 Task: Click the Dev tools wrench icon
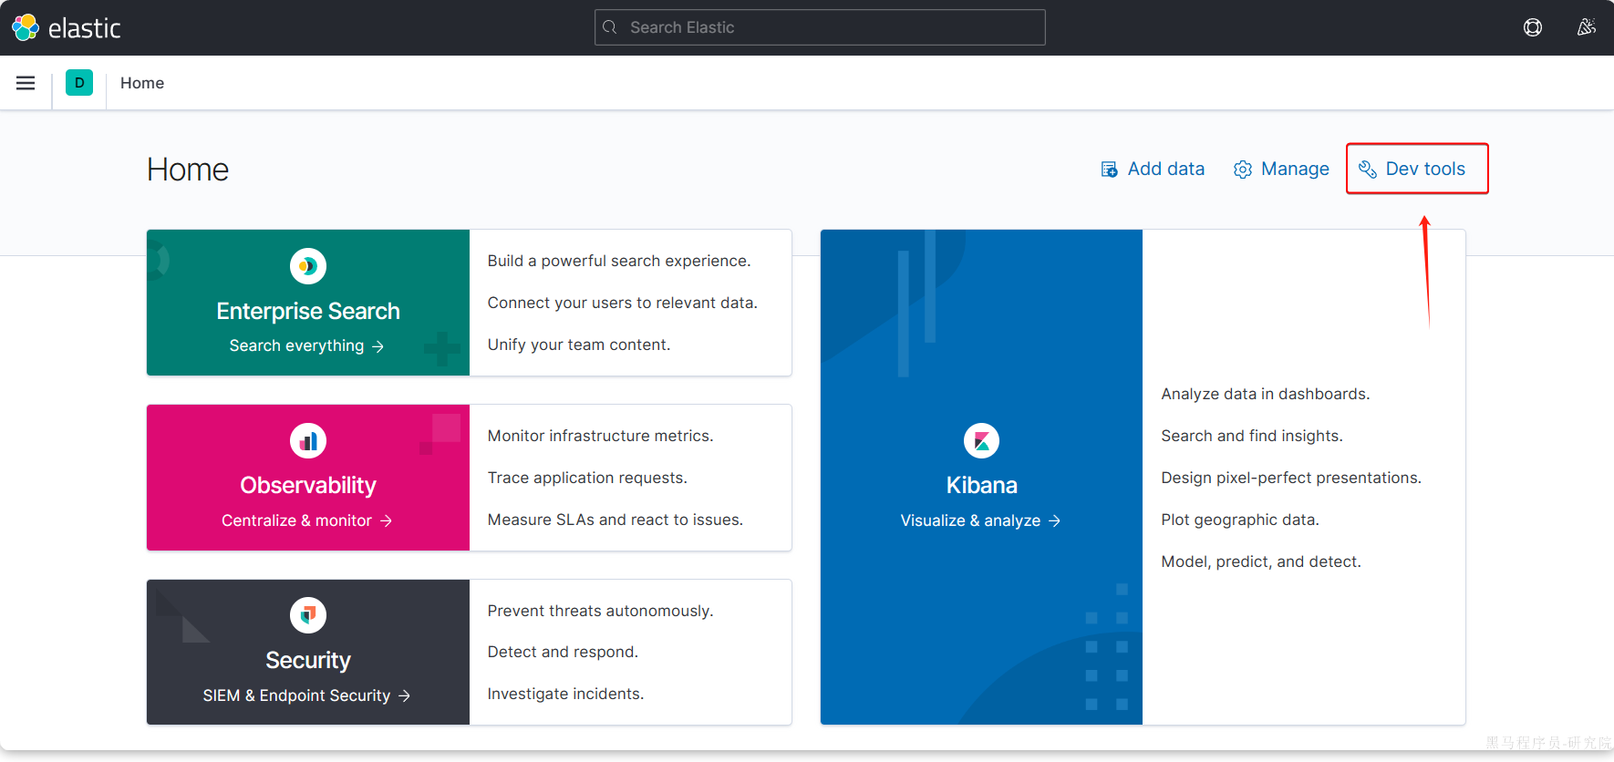(x=1367, y=170)
